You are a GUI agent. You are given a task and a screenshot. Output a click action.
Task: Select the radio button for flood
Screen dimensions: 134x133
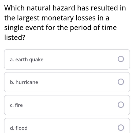coord(121,128)
